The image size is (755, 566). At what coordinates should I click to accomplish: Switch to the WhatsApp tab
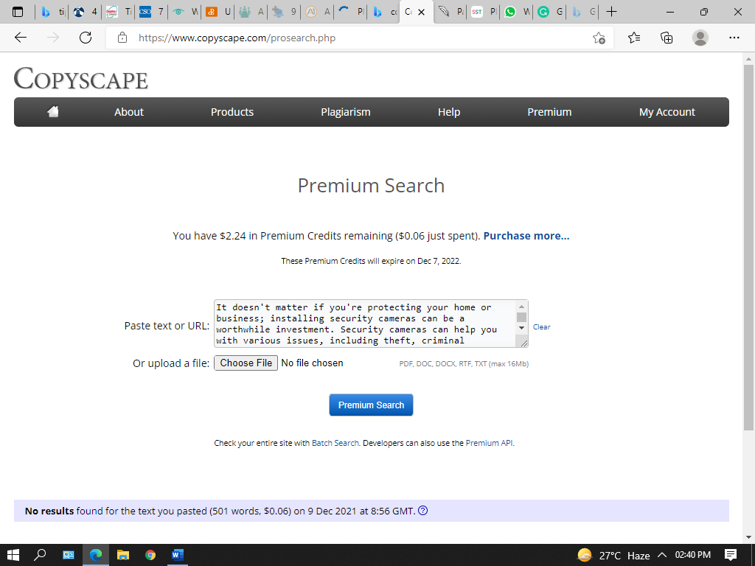pyautogui.click(x=515, y=12)
